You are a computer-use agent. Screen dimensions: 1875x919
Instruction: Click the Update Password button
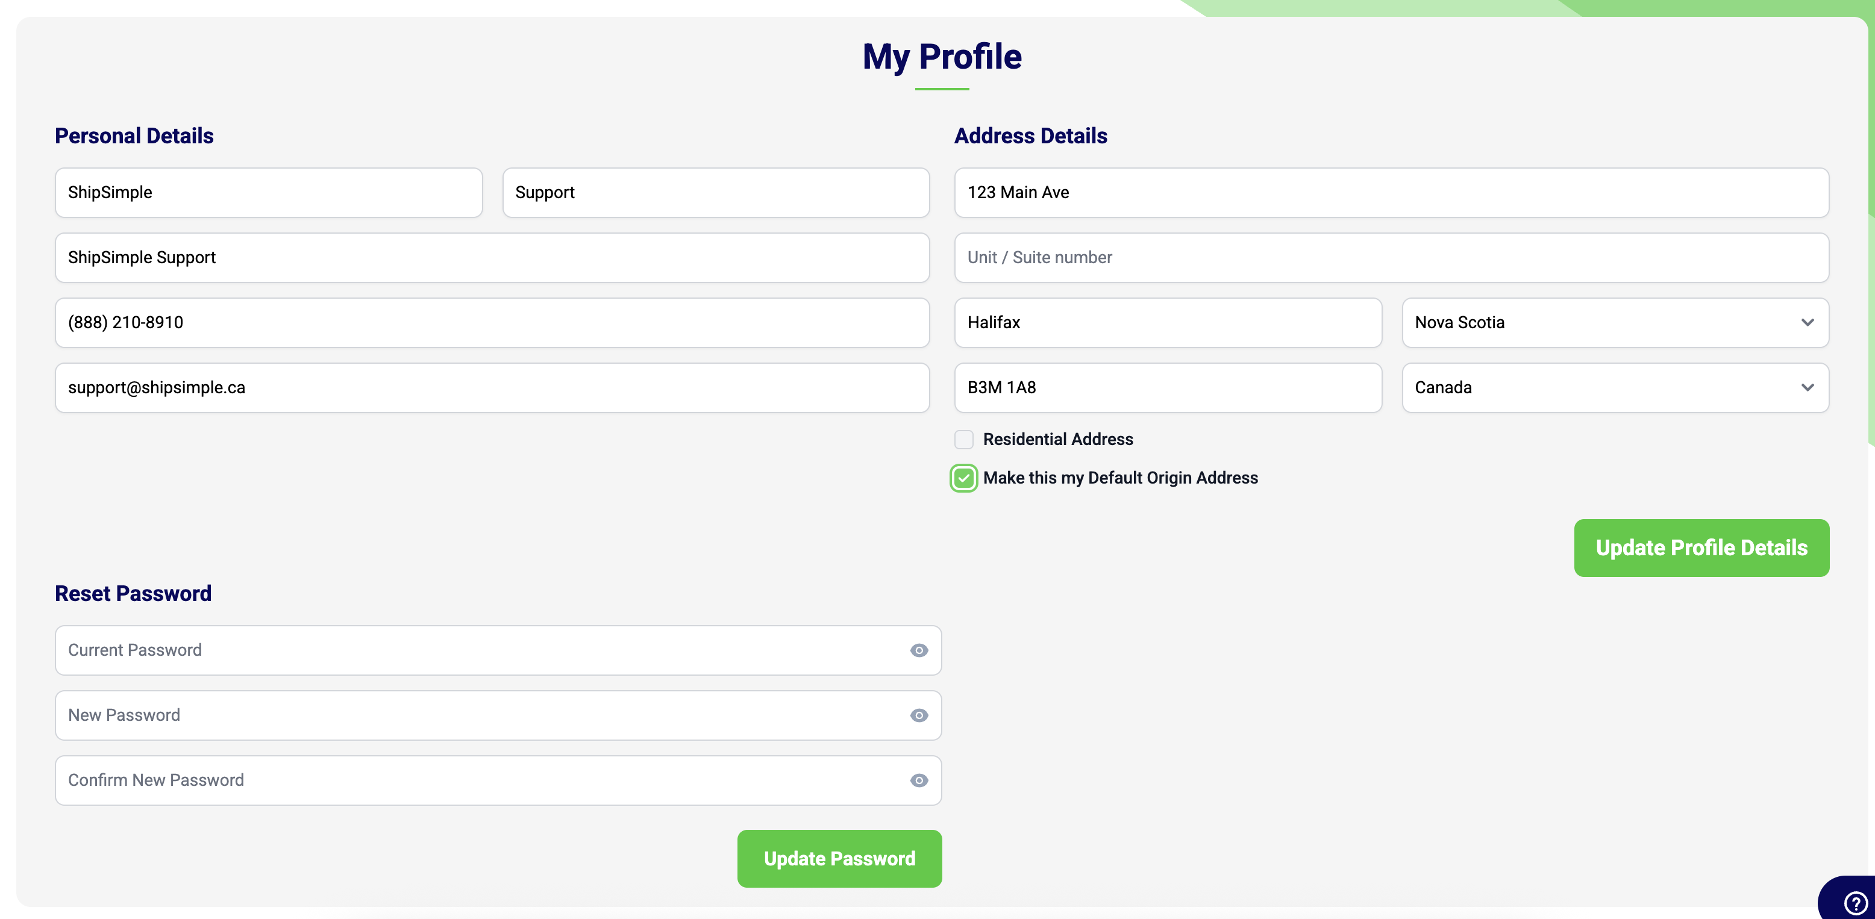coord(839,859)
